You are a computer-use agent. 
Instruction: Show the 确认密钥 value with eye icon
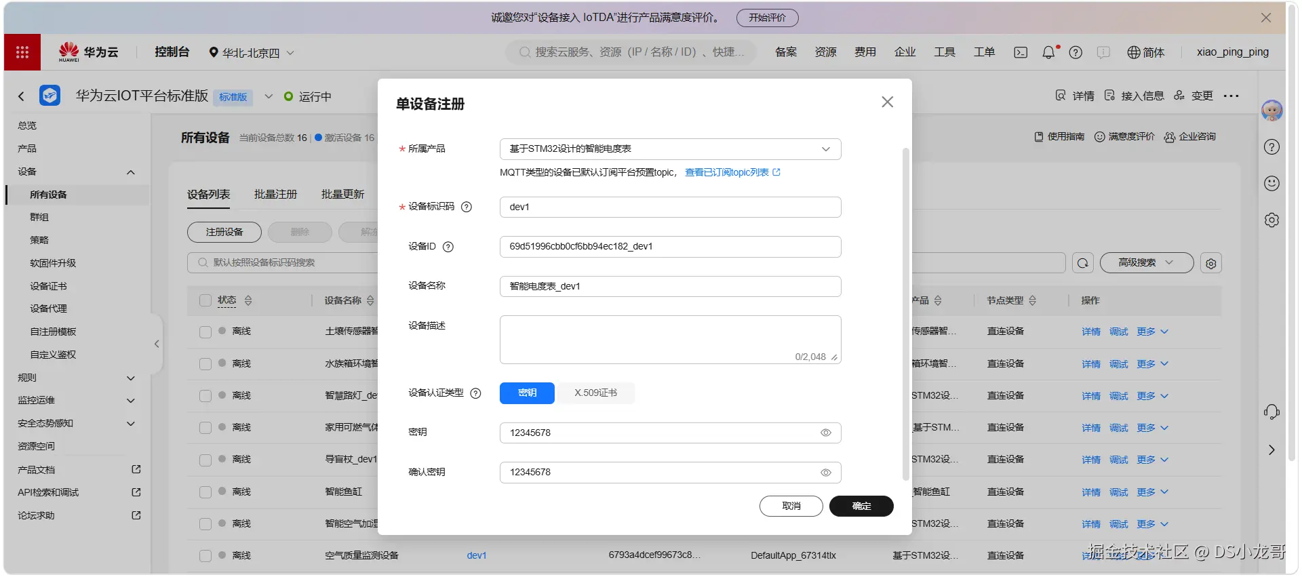[x=826, y=473]
